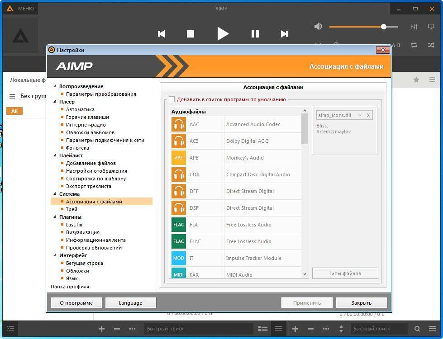Toggle the shuffle icon
Image resolution: width=443 pixels, height=339 pixels.
(x=431, y=45)
